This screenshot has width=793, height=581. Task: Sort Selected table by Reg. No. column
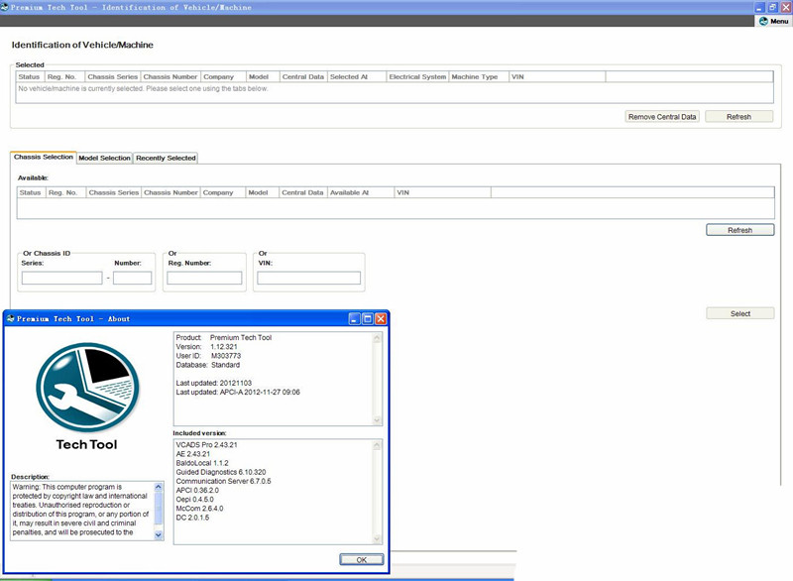(x=64, y=77)
